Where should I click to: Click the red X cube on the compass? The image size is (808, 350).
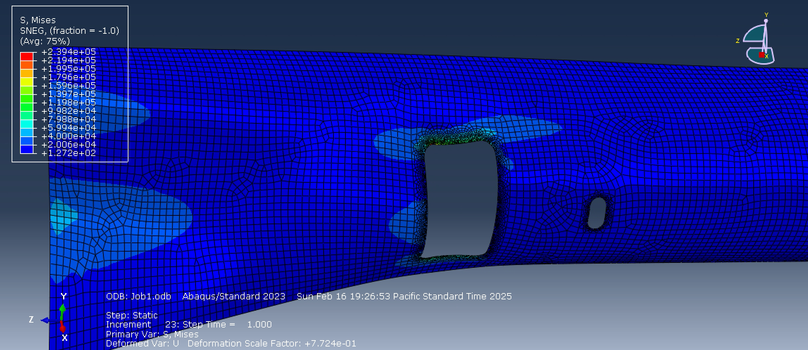[762, 56]
